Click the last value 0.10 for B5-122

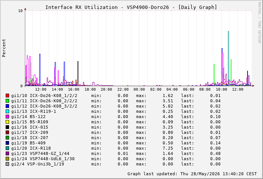point(215,117)
